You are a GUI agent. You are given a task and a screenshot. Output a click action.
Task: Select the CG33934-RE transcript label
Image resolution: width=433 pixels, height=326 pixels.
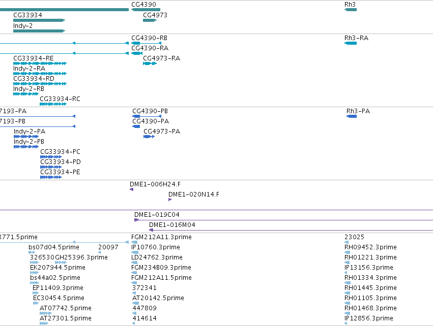click(x=34, y=58)
